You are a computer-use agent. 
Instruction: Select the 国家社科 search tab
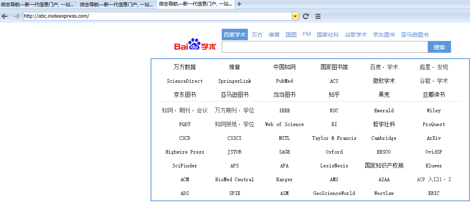coord(328,35)
